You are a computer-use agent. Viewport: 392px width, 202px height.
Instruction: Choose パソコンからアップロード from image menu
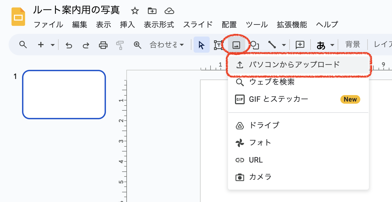click(x=294, y=65)
